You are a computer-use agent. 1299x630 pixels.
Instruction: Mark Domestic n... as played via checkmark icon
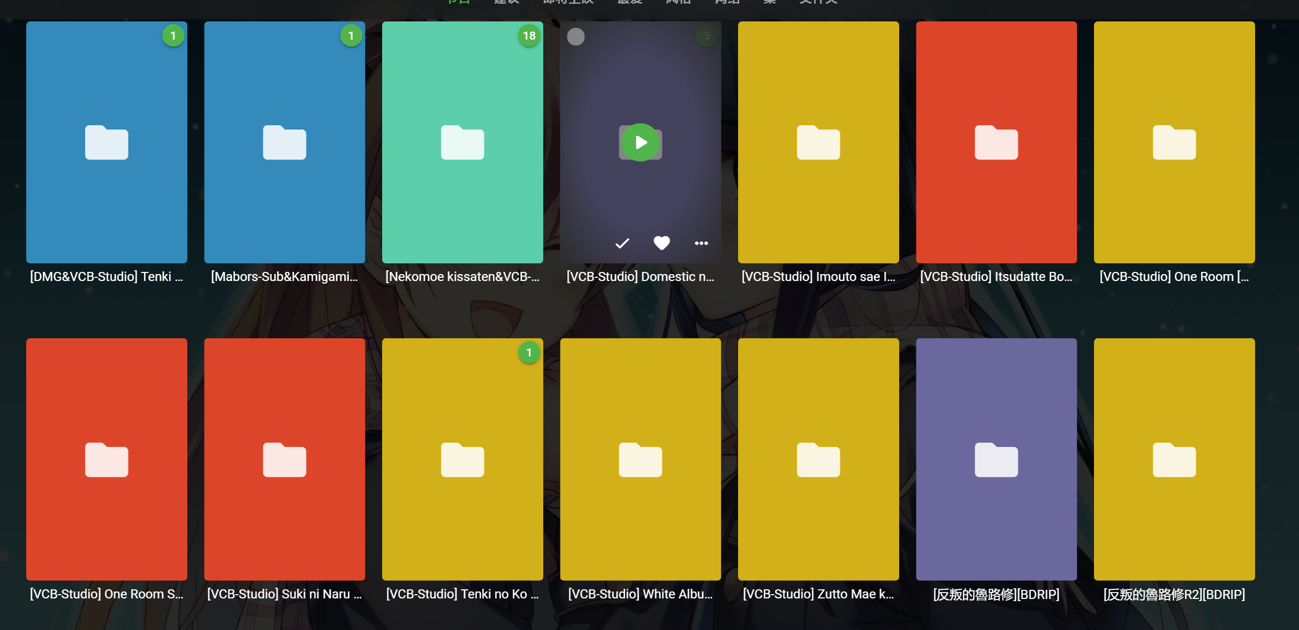622,244
